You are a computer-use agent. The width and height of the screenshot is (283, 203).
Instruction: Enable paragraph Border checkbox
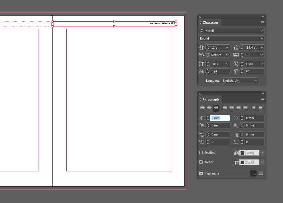(x=201, y=162)
